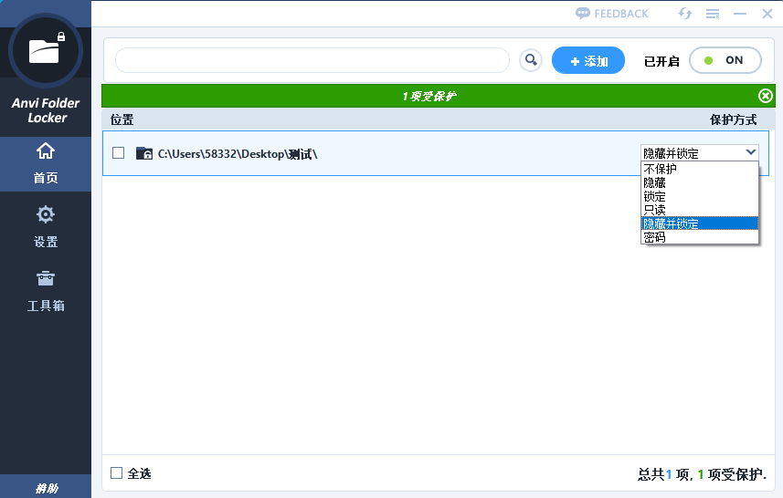783x498 pixels.
Task: Choose 隐藏 from the dropdown list
Action: click(x=700, y=183)
